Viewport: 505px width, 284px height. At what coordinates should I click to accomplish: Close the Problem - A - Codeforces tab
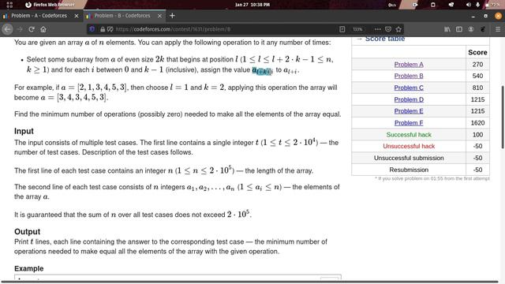pyautogui.click(x=77, y=16)
